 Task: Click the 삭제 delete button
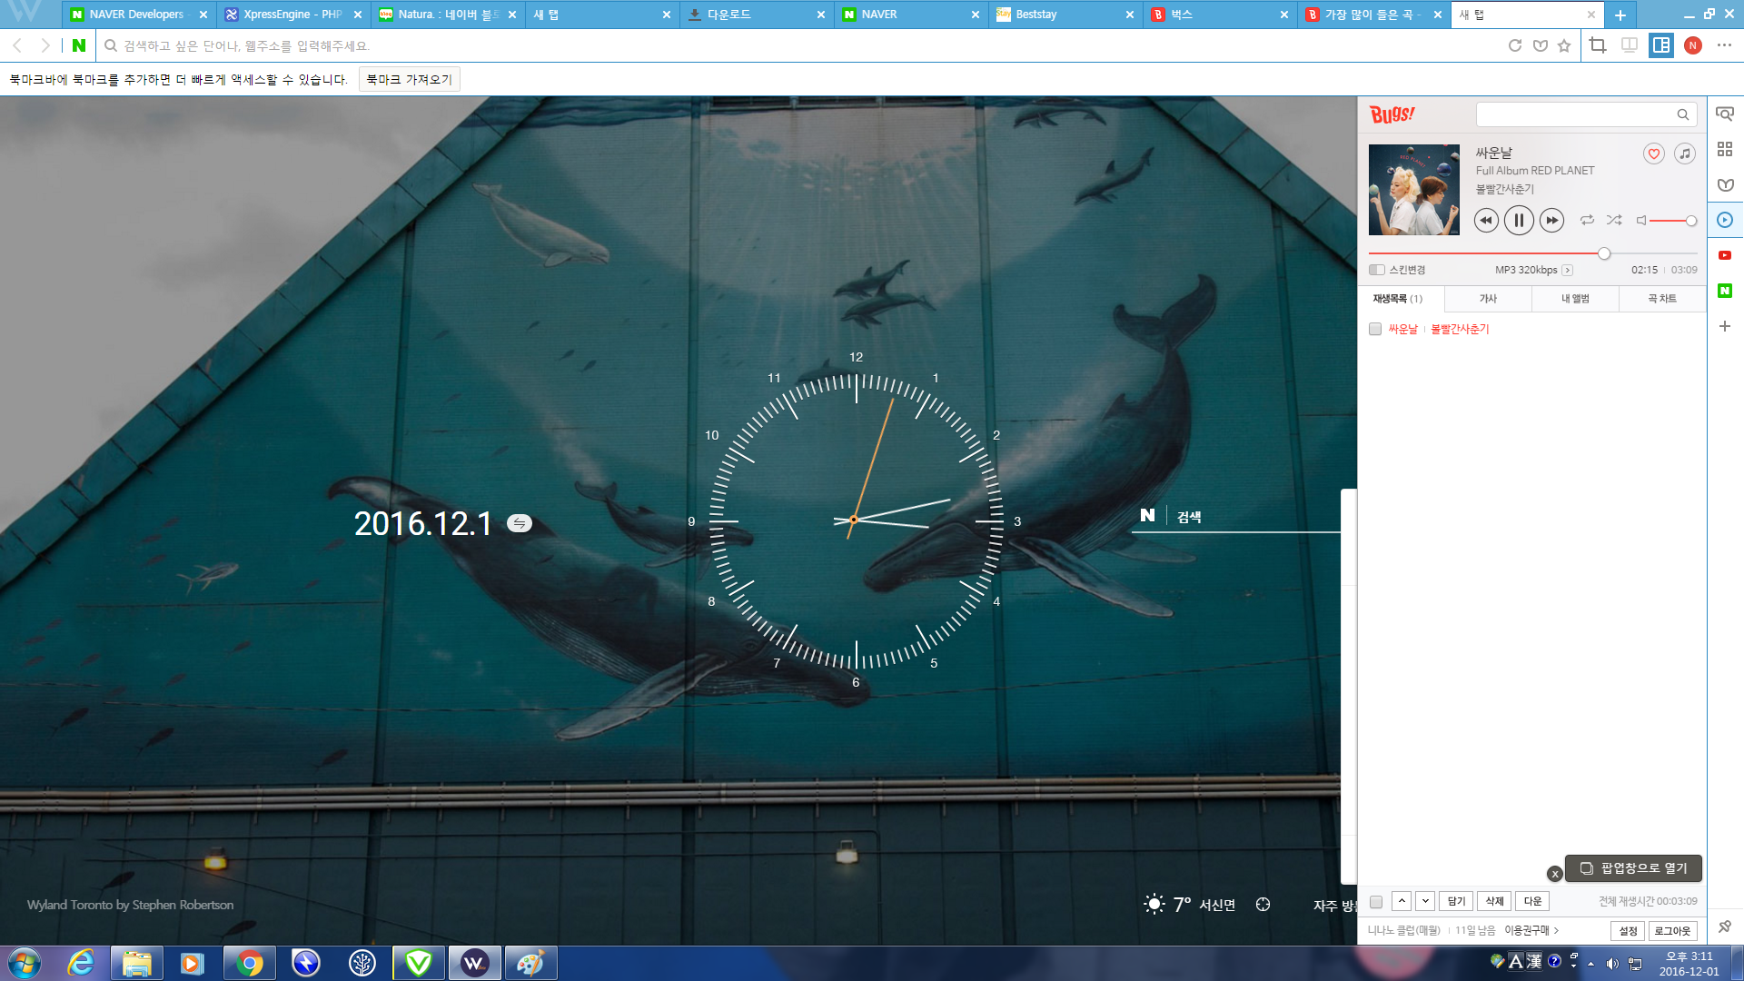(x=1494, y=901)
